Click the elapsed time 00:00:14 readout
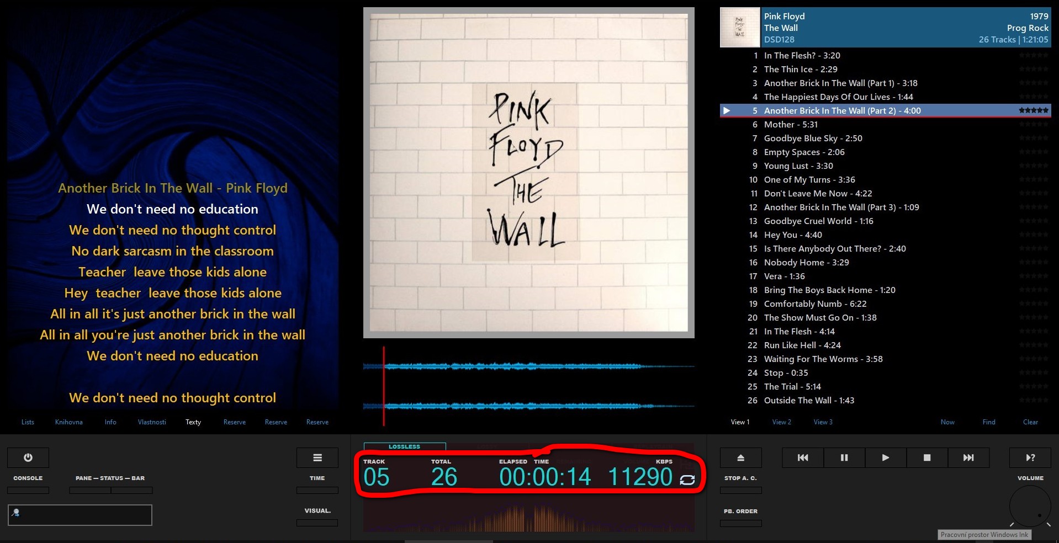Screen dimensions: 1059x543 [545, 477]
